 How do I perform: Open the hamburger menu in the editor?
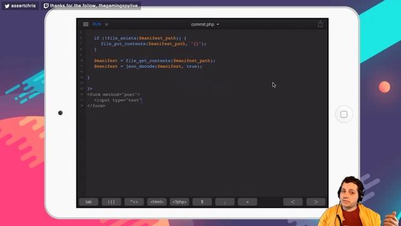[86, 24]
